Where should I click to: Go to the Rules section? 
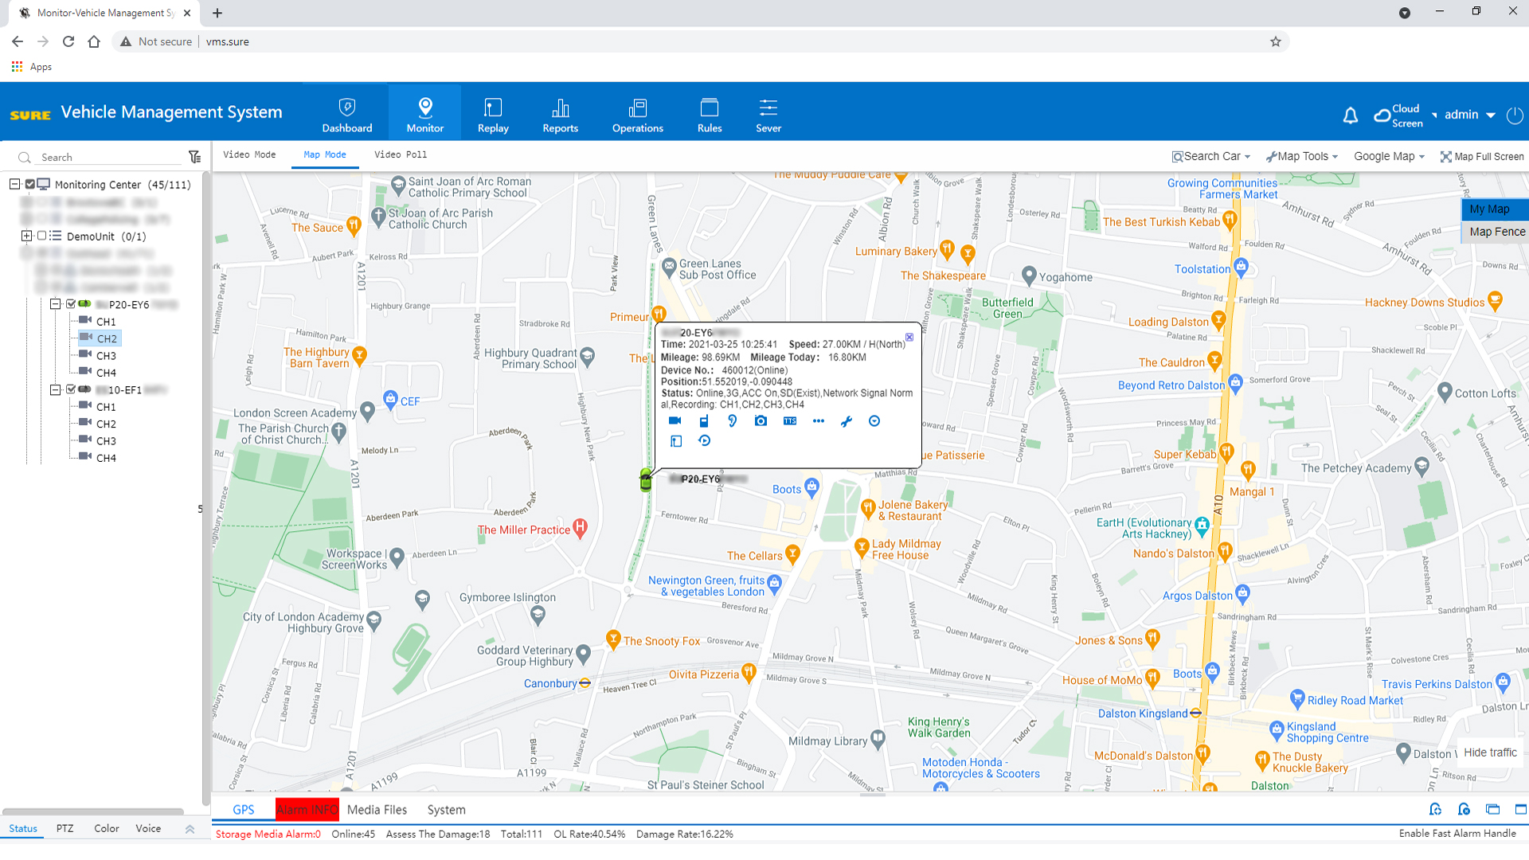tap(710, 115)
